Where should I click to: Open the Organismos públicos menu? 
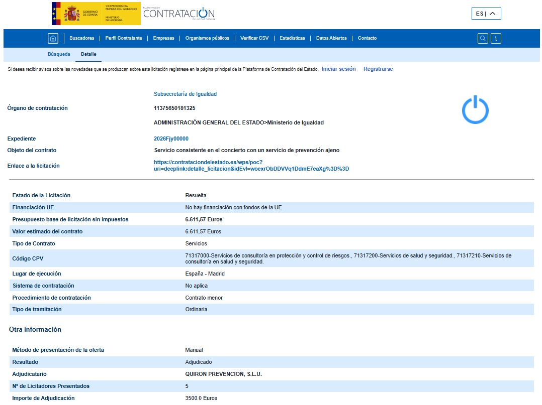pyautogui.click(x=208, y=38)
